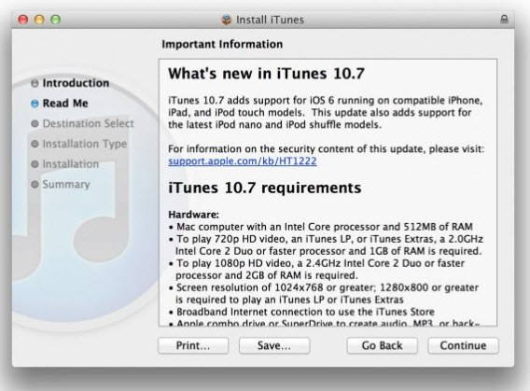The width and height of the screenshot is (530, 391).
Task: Click the Continue button
Action: [x=463, y=345]
